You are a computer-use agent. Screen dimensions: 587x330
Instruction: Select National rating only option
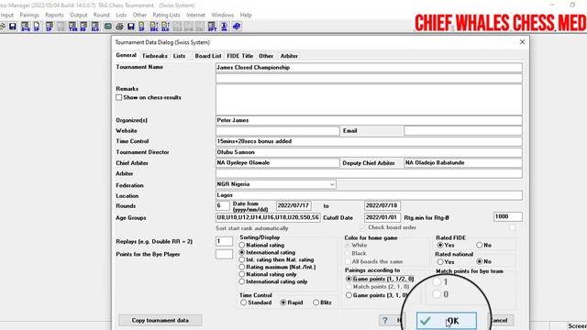coord(242,274)
